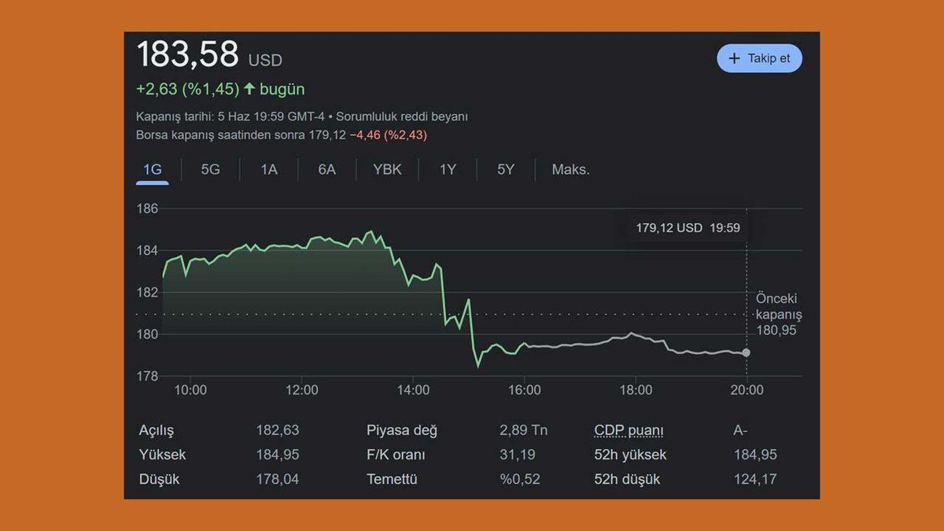
Task: Click the CDP puanı label
Action: tap(629, 430)
